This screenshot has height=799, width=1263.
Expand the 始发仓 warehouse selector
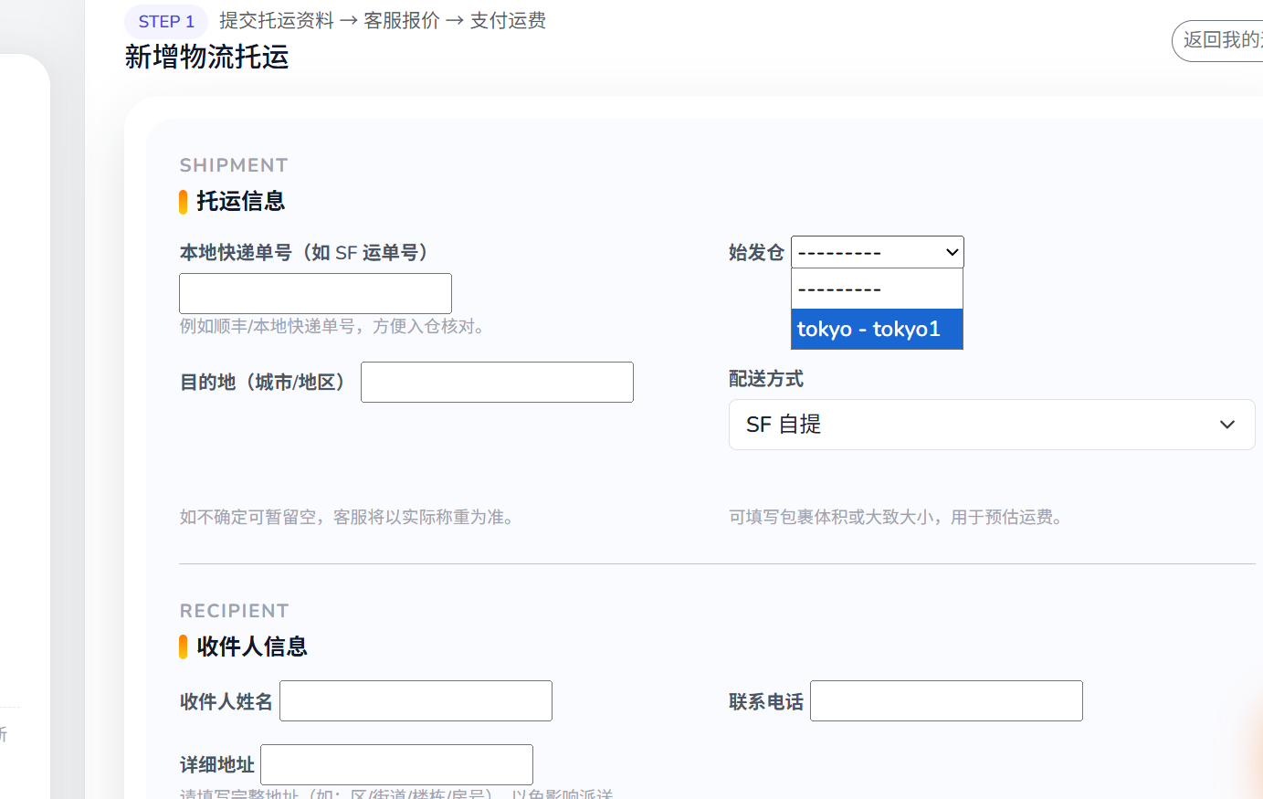pos(876,252)
